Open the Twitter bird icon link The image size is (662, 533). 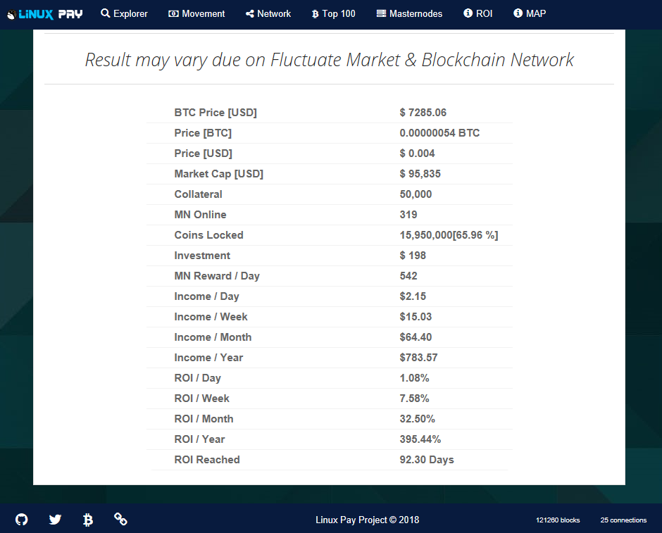[x=55, y=520]
